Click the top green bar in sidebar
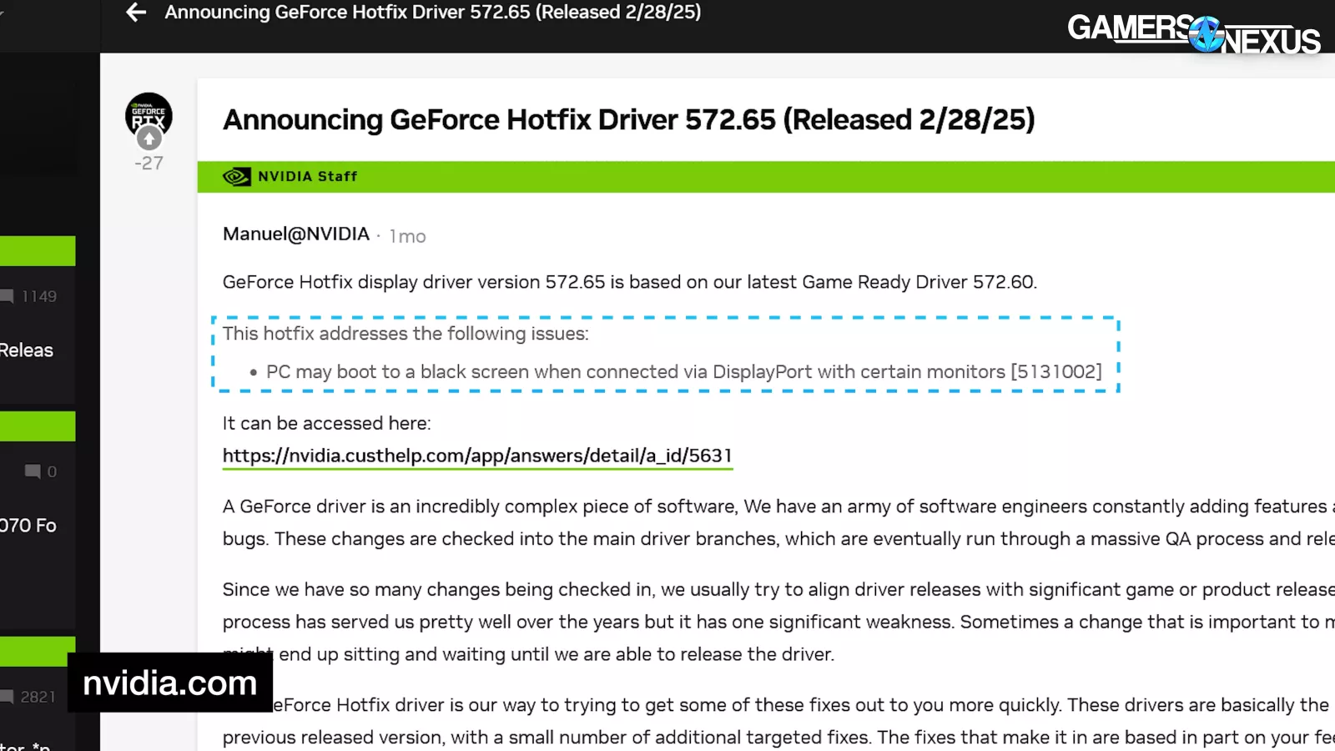 (x=38, y=251)
